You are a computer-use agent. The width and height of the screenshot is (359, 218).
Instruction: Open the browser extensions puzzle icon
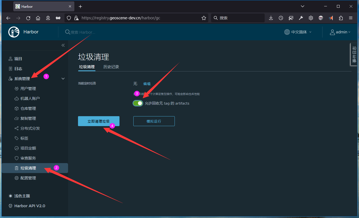[x=341, y=18]
